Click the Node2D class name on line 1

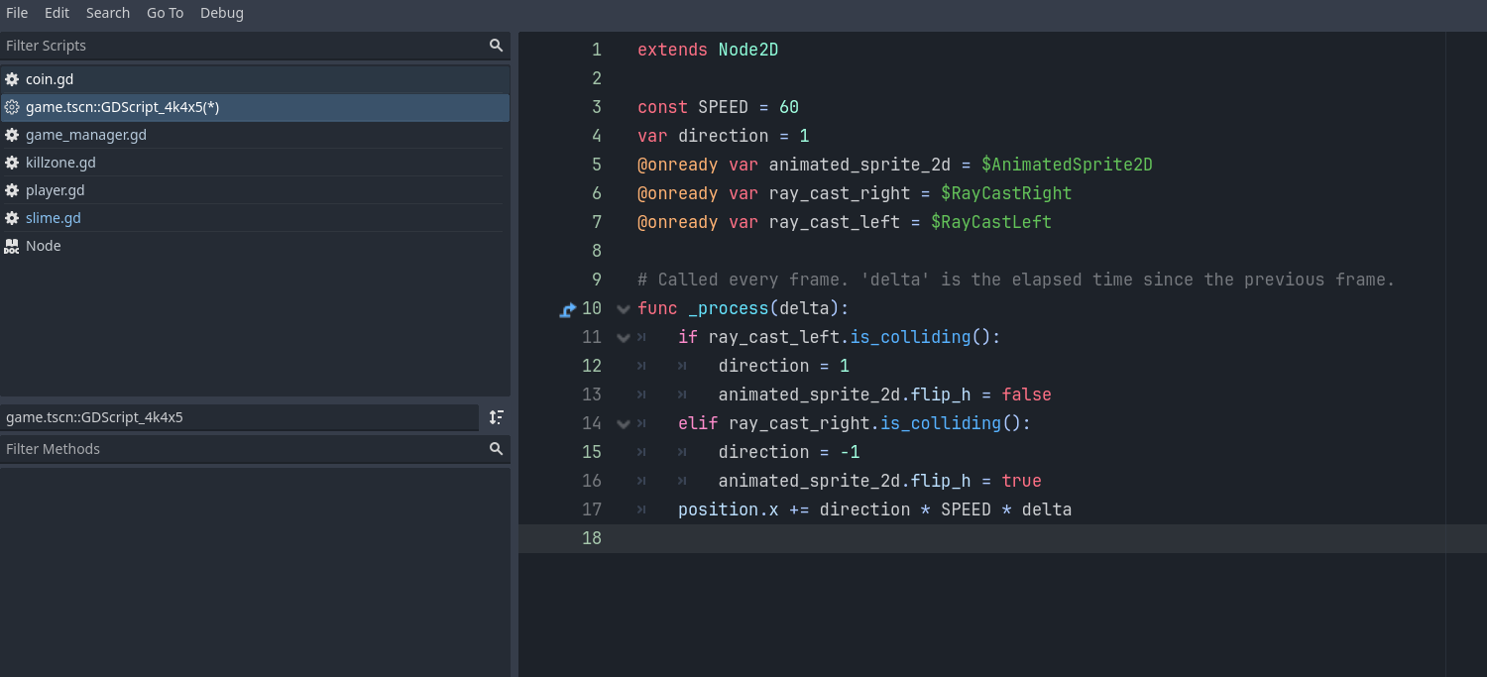click(x=748, y=50)
